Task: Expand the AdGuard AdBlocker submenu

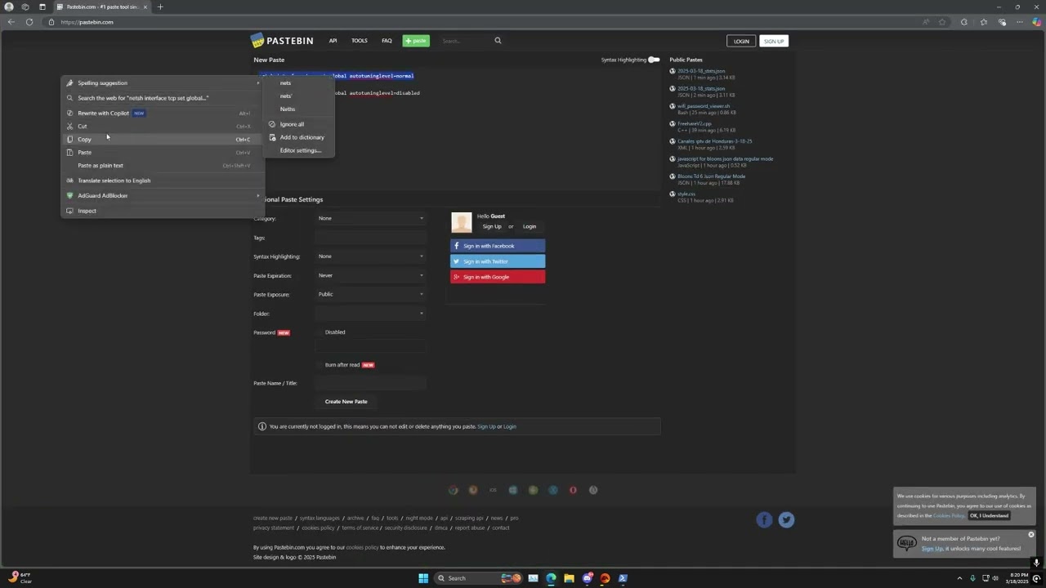Action: pos(163,195)
